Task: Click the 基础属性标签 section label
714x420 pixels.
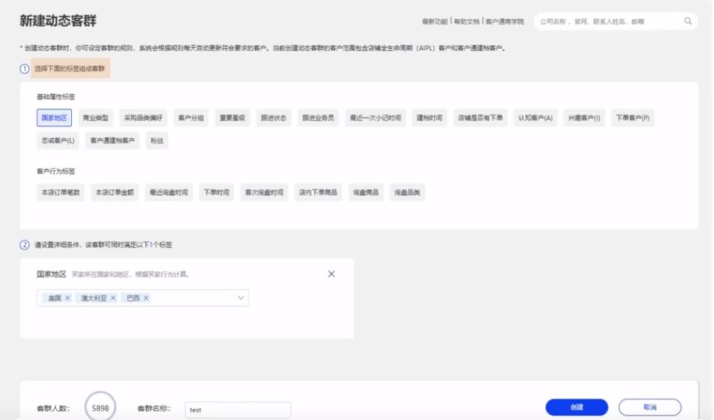Action: pos(56,97)
